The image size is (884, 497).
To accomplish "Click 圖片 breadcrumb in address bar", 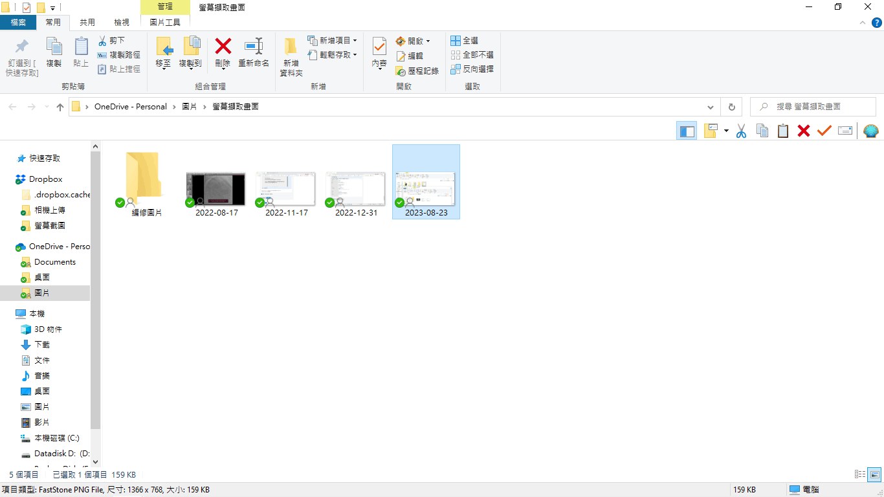I will click(x=190, y=107).
